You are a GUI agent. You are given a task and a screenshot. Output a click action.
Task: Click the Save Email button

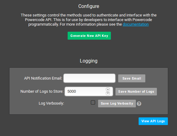tap(132, 78)
